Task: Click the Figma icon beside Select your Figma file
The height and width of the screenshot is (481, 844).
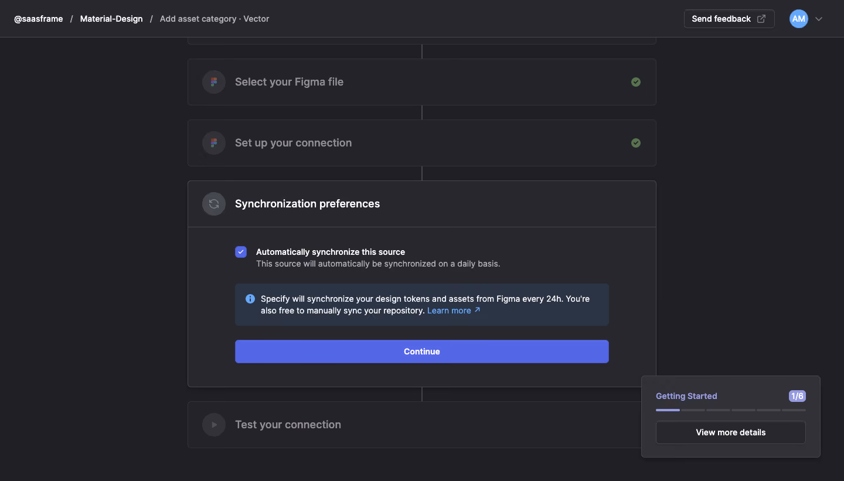Action: point(214,82)
